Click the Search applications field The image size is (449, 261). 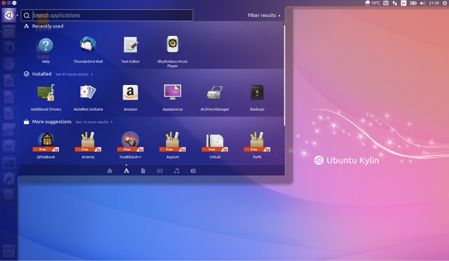pos(107,15)
